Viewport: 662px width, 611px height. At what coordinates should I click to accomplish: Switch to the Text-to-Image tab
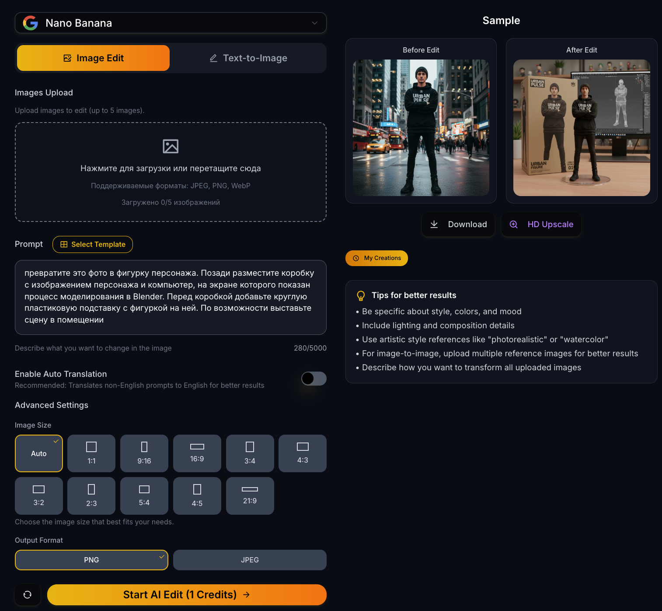(x=248, y=58)
